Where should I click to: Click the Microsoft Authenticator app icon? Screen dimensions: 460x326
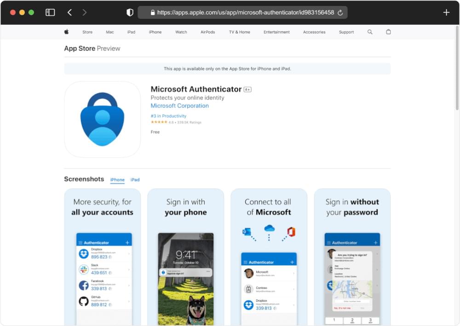(103, 119)
